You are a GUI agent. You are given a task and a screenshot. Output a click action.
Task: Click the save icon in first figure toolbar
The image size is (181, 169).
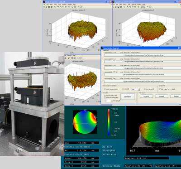(x=49, y=7)
